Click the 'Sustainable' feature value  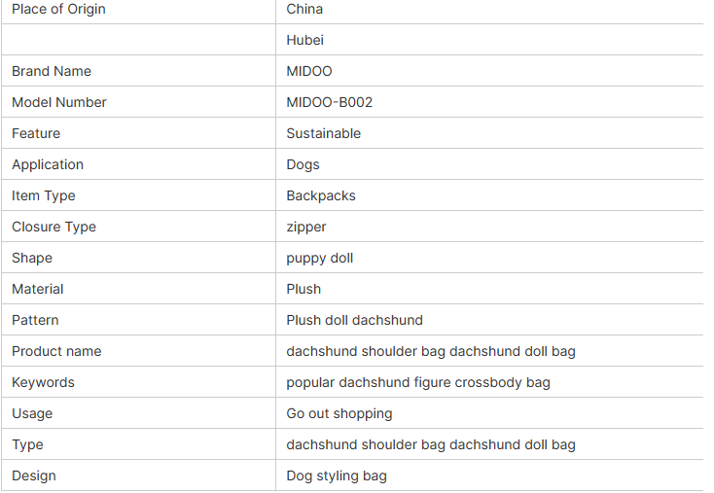pos(323,133)
